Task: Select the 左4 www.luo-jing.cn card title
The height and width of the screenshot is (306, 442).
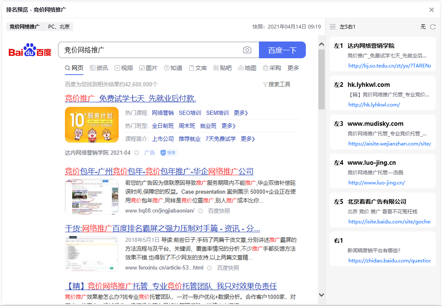Action: (x=372, y=163)
